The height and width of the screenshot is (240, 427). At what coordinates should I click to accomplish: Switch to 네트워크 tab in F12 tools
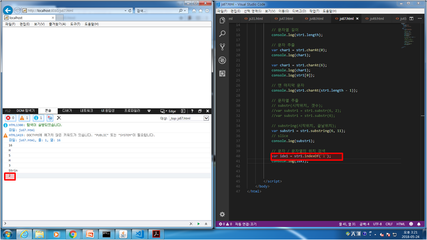86,111
